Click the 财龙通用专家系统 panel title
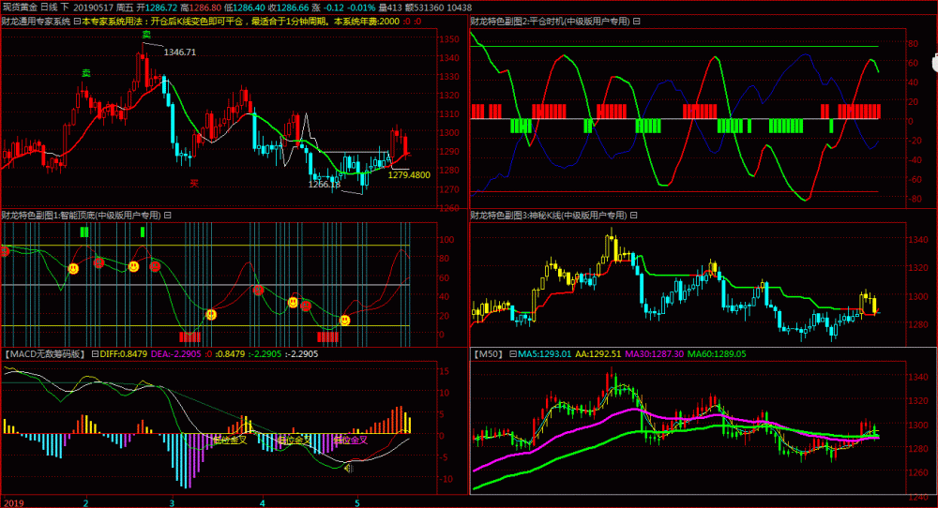The width and height of the screenshot is (938, 508). (x=36, y=22)
